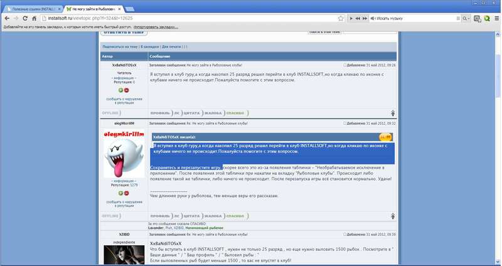Give plus reputation to XxBaNdiTOSxX
Screen dimensions: 502x266
pyautogui.click(x=120, y=90)
